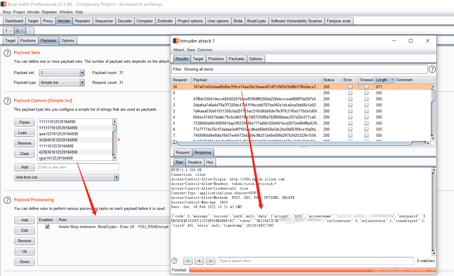Select the BurpCrypto Exec JS rule row
This screenshot has height=276, width=454.
point(104,227)
